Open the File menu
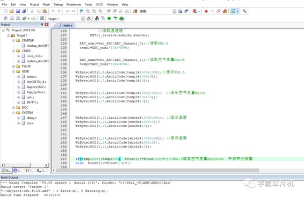 point(4,4)
